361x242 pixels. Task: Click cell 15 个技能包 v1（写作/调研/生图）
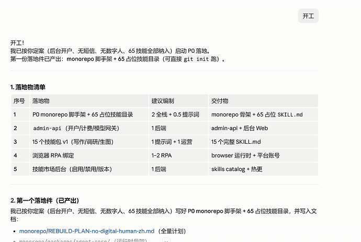tap(89, 142)
